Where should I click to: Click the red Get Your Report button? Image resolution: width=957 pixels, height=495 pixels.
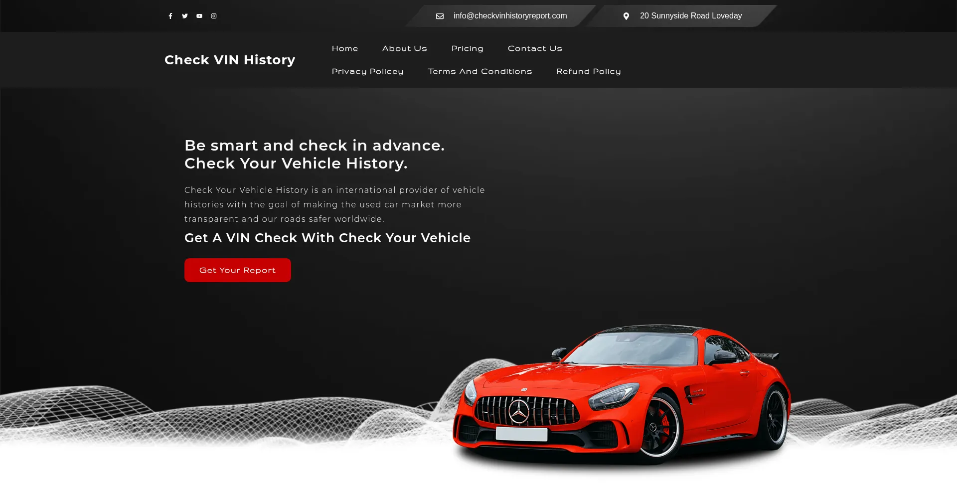[x=238, y=270]
